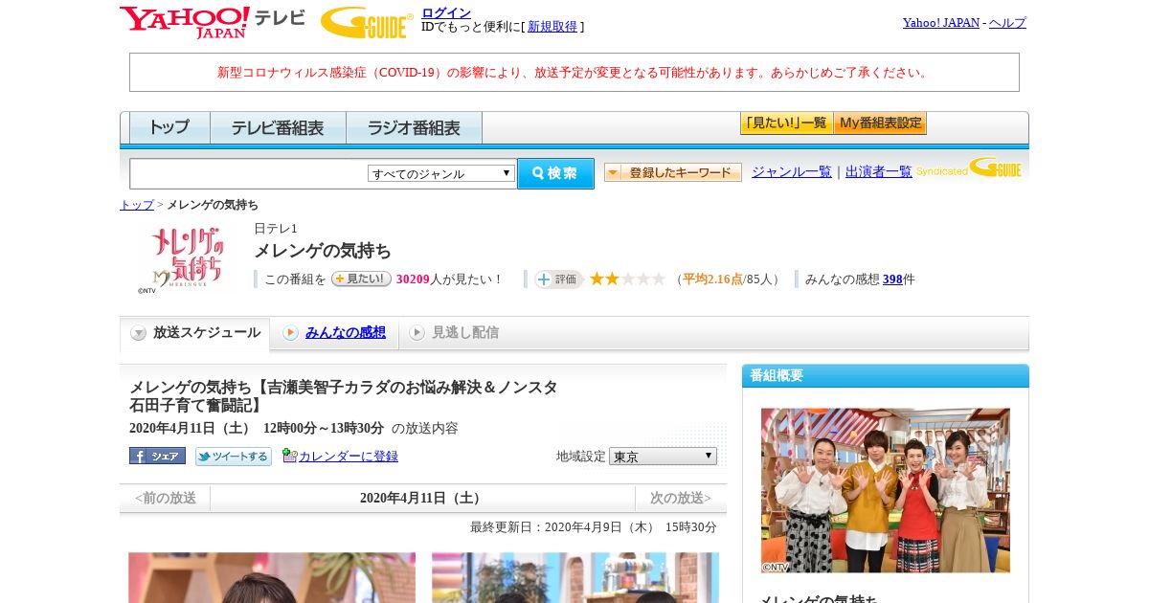This screenshot has width=1149, height=603.
Task: Click the ツイートする Twitter button
Action: pyautogui.click(x=234, y=457)
